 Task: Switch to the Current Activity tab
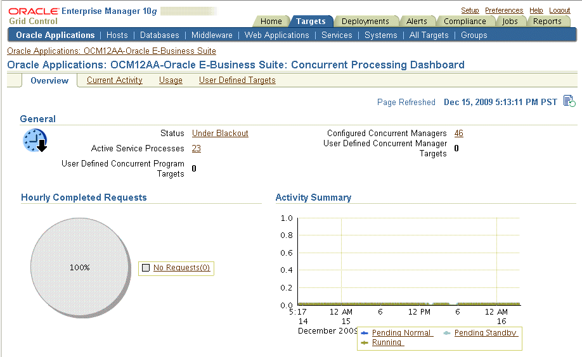pyautogui.click(x=114, y=80)
